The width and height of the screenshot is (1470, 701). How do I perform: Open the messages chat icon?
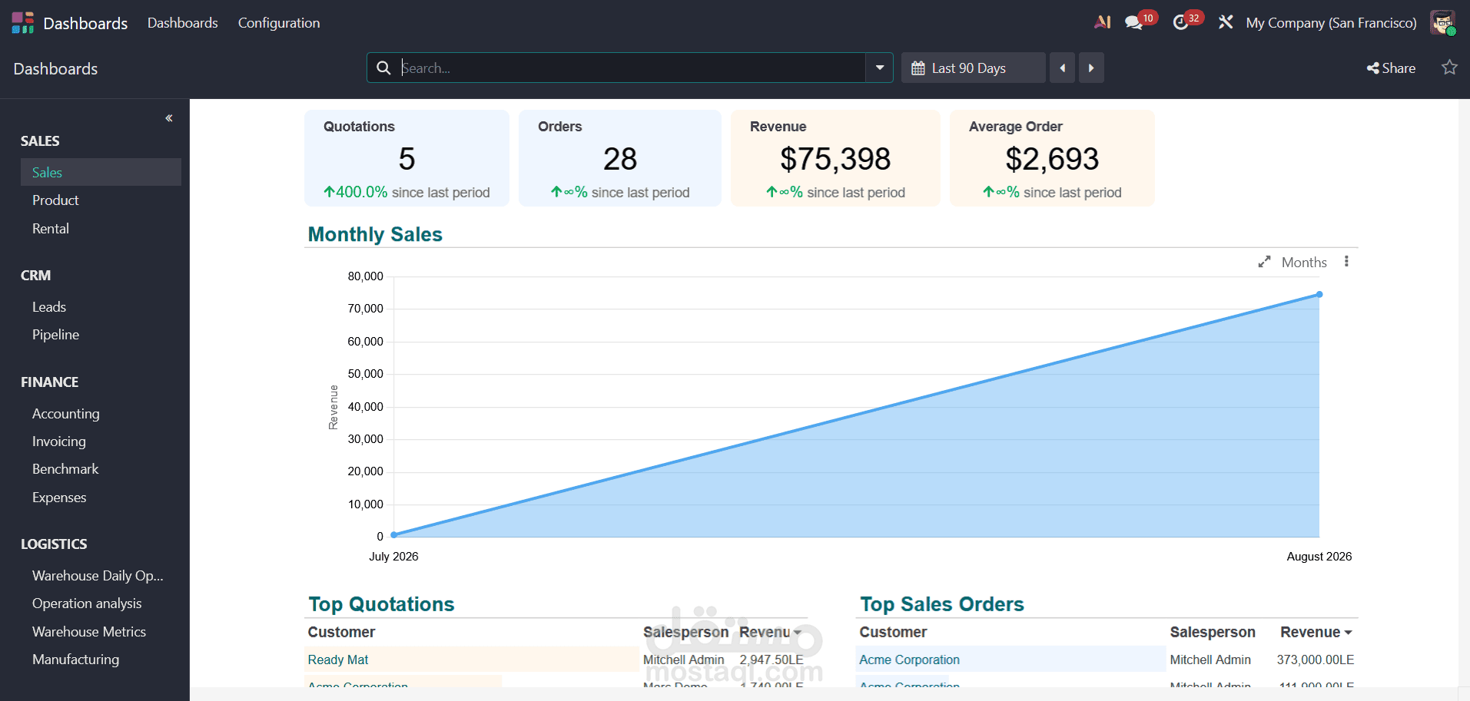point(1133,23)
